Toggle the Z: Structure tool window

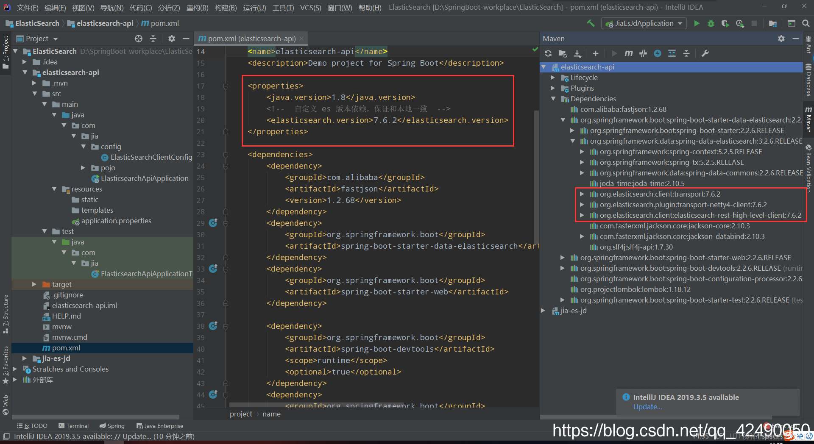point(6,314)
